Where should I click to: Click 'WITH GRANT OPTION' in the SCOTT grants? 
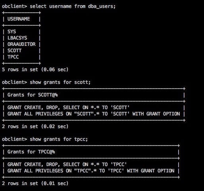[156, 114]
